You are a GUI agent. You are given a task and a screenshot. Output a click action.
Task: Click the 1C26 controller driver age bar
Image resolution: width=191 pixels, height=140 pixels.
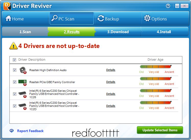pyautogui.click(x=156, y=91)
